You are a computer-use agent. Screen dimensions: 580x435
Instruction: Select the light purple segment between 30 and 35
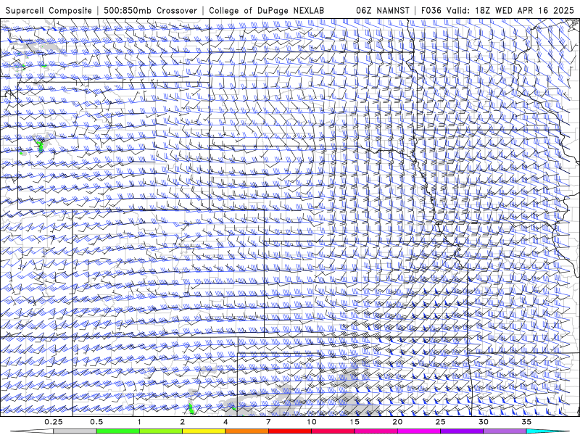(x=505, y=431)
